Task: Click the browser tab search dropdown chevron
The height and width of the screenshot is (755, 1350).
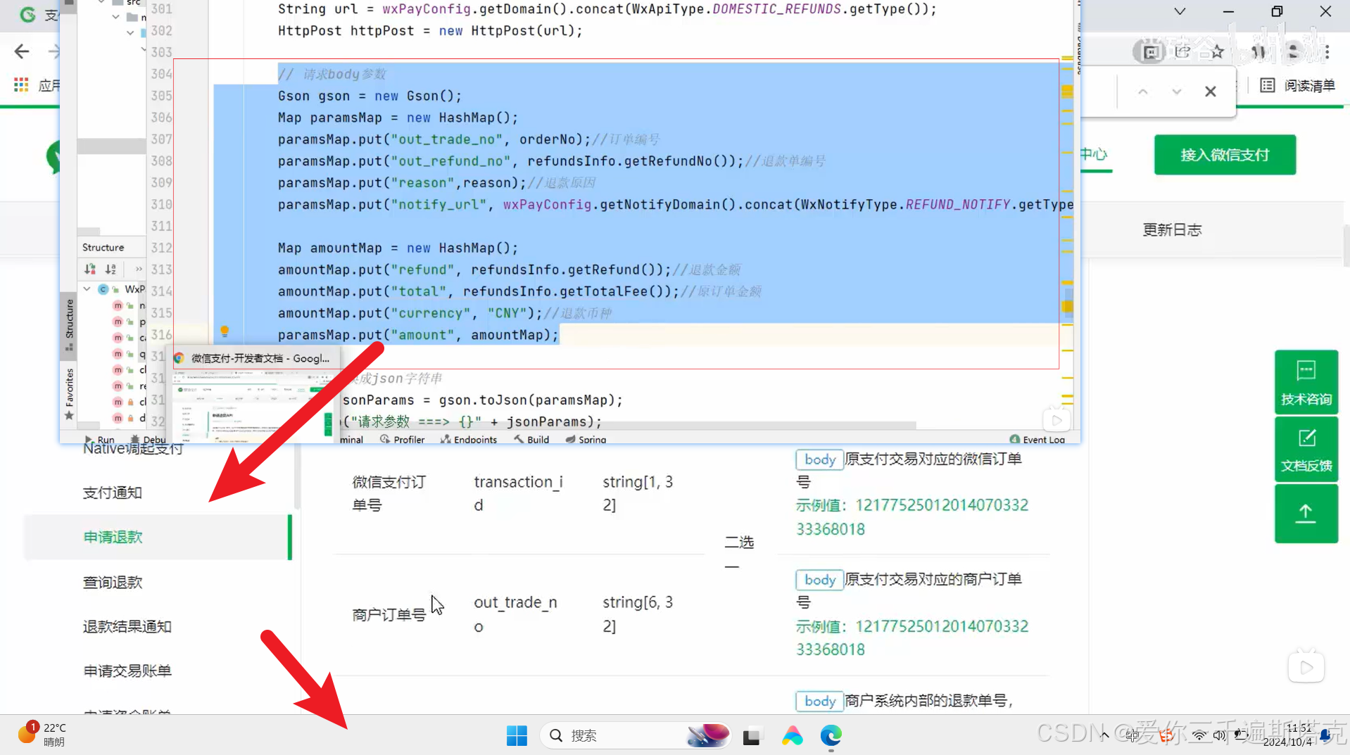Action: [1180, 11]
